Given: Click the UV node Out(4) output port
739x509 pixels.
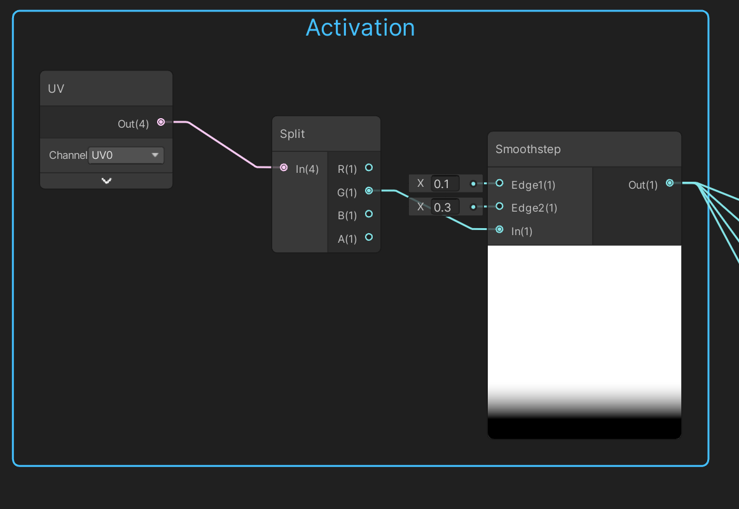Looking at the screenshot, I should (x=161, y=122).
